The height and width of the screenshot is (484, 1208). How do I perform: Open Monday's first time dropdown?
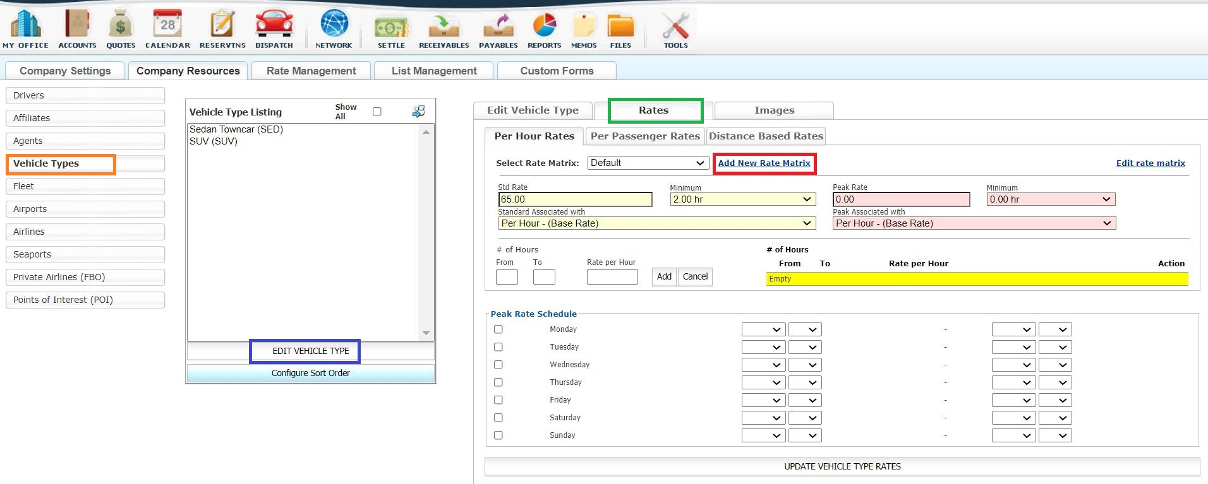[763, 329]
